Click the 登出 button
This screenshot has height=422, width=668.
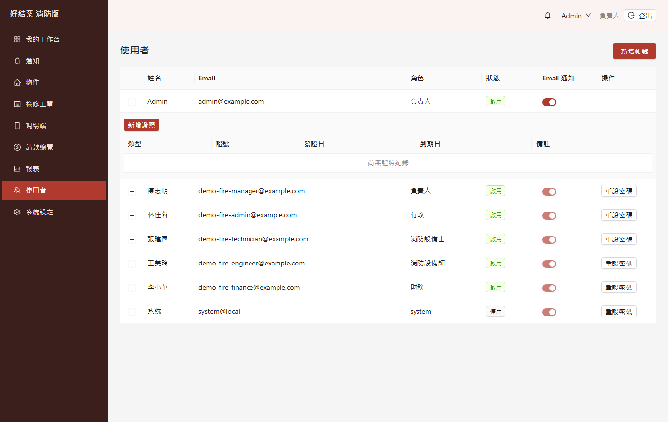coord(640,16)
